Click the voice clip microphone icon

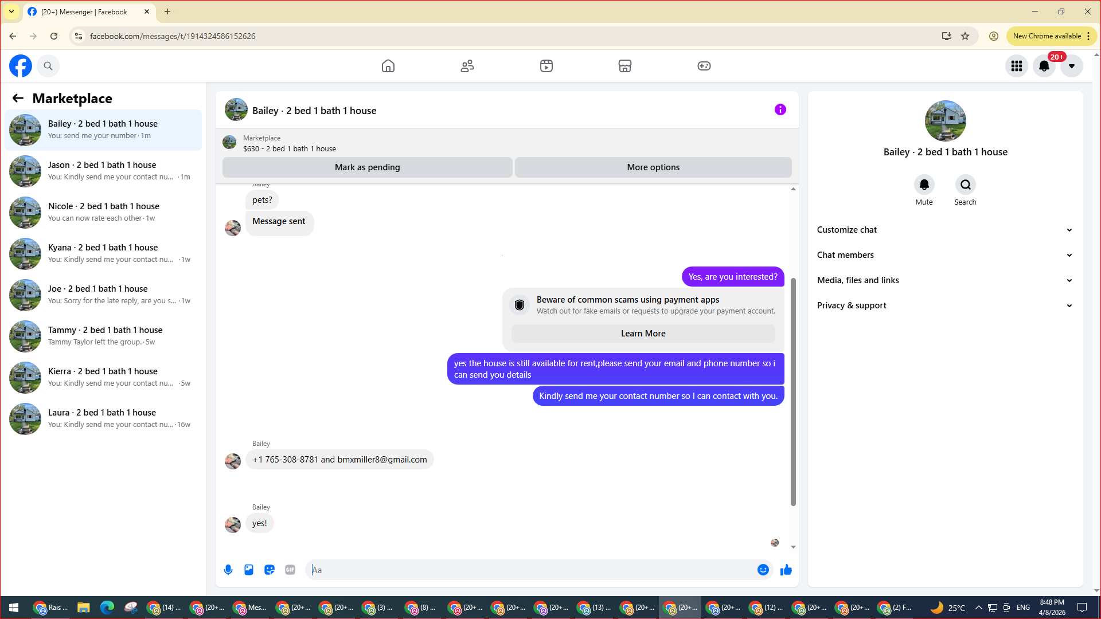tap(228, 570)
